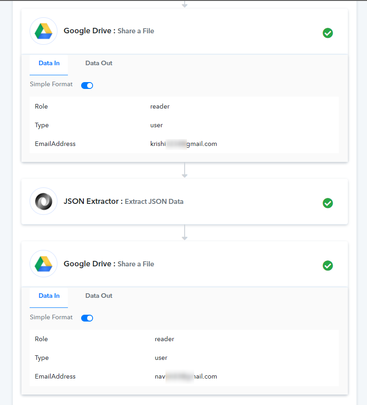Click the JSON Extractor swirl logo

pos(43,201)
